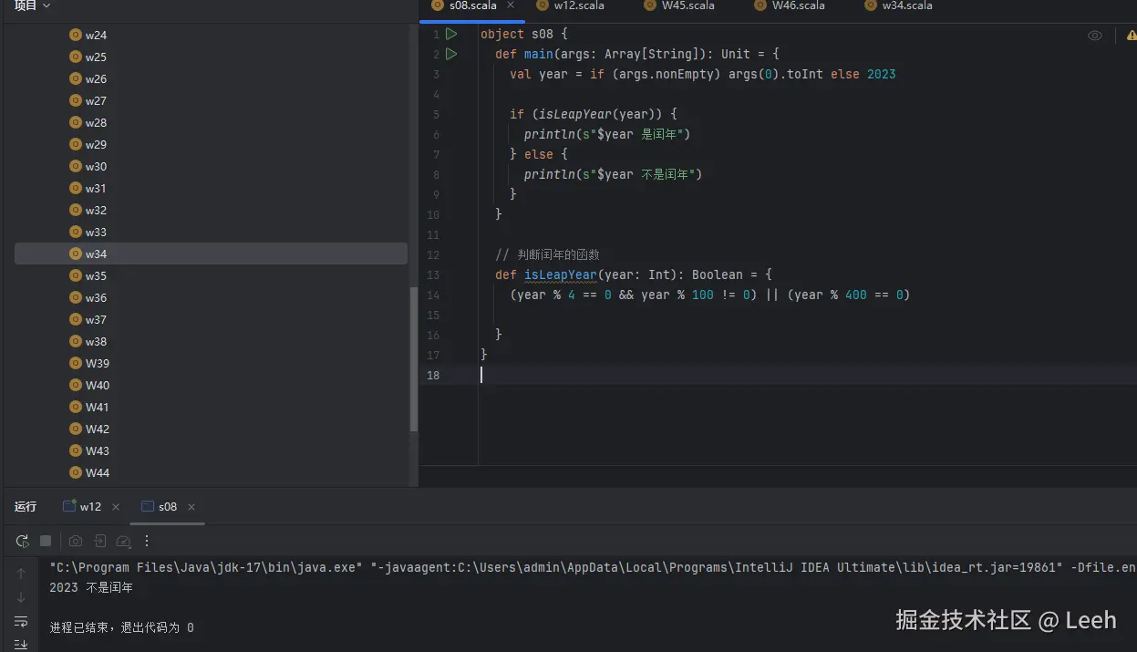The height and width of the screenshot is (652, 1137).
Task: Select w32 in the project tree
Action: coord(211,210)
